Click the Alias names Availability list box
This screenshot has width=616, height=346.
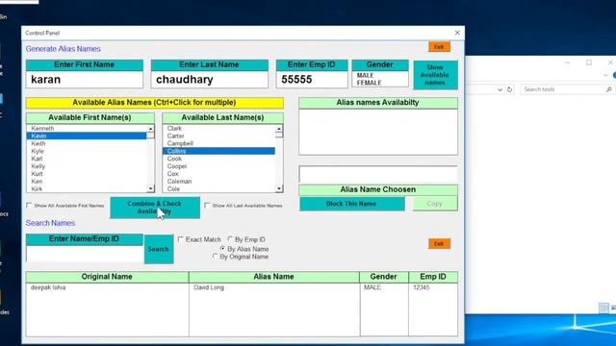(x=378, y=132)
